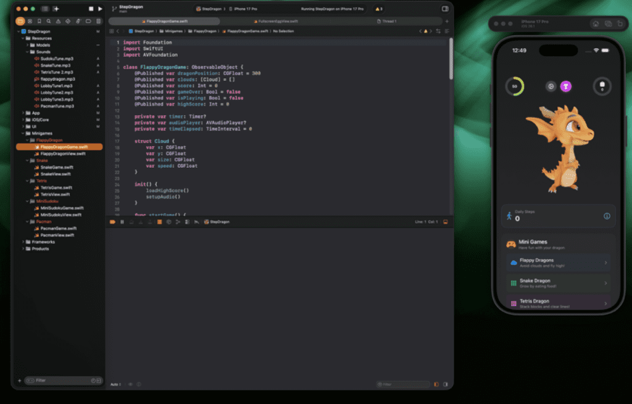
Task: Tap the purple trophy icon in app
Action: tap(565, 86)
